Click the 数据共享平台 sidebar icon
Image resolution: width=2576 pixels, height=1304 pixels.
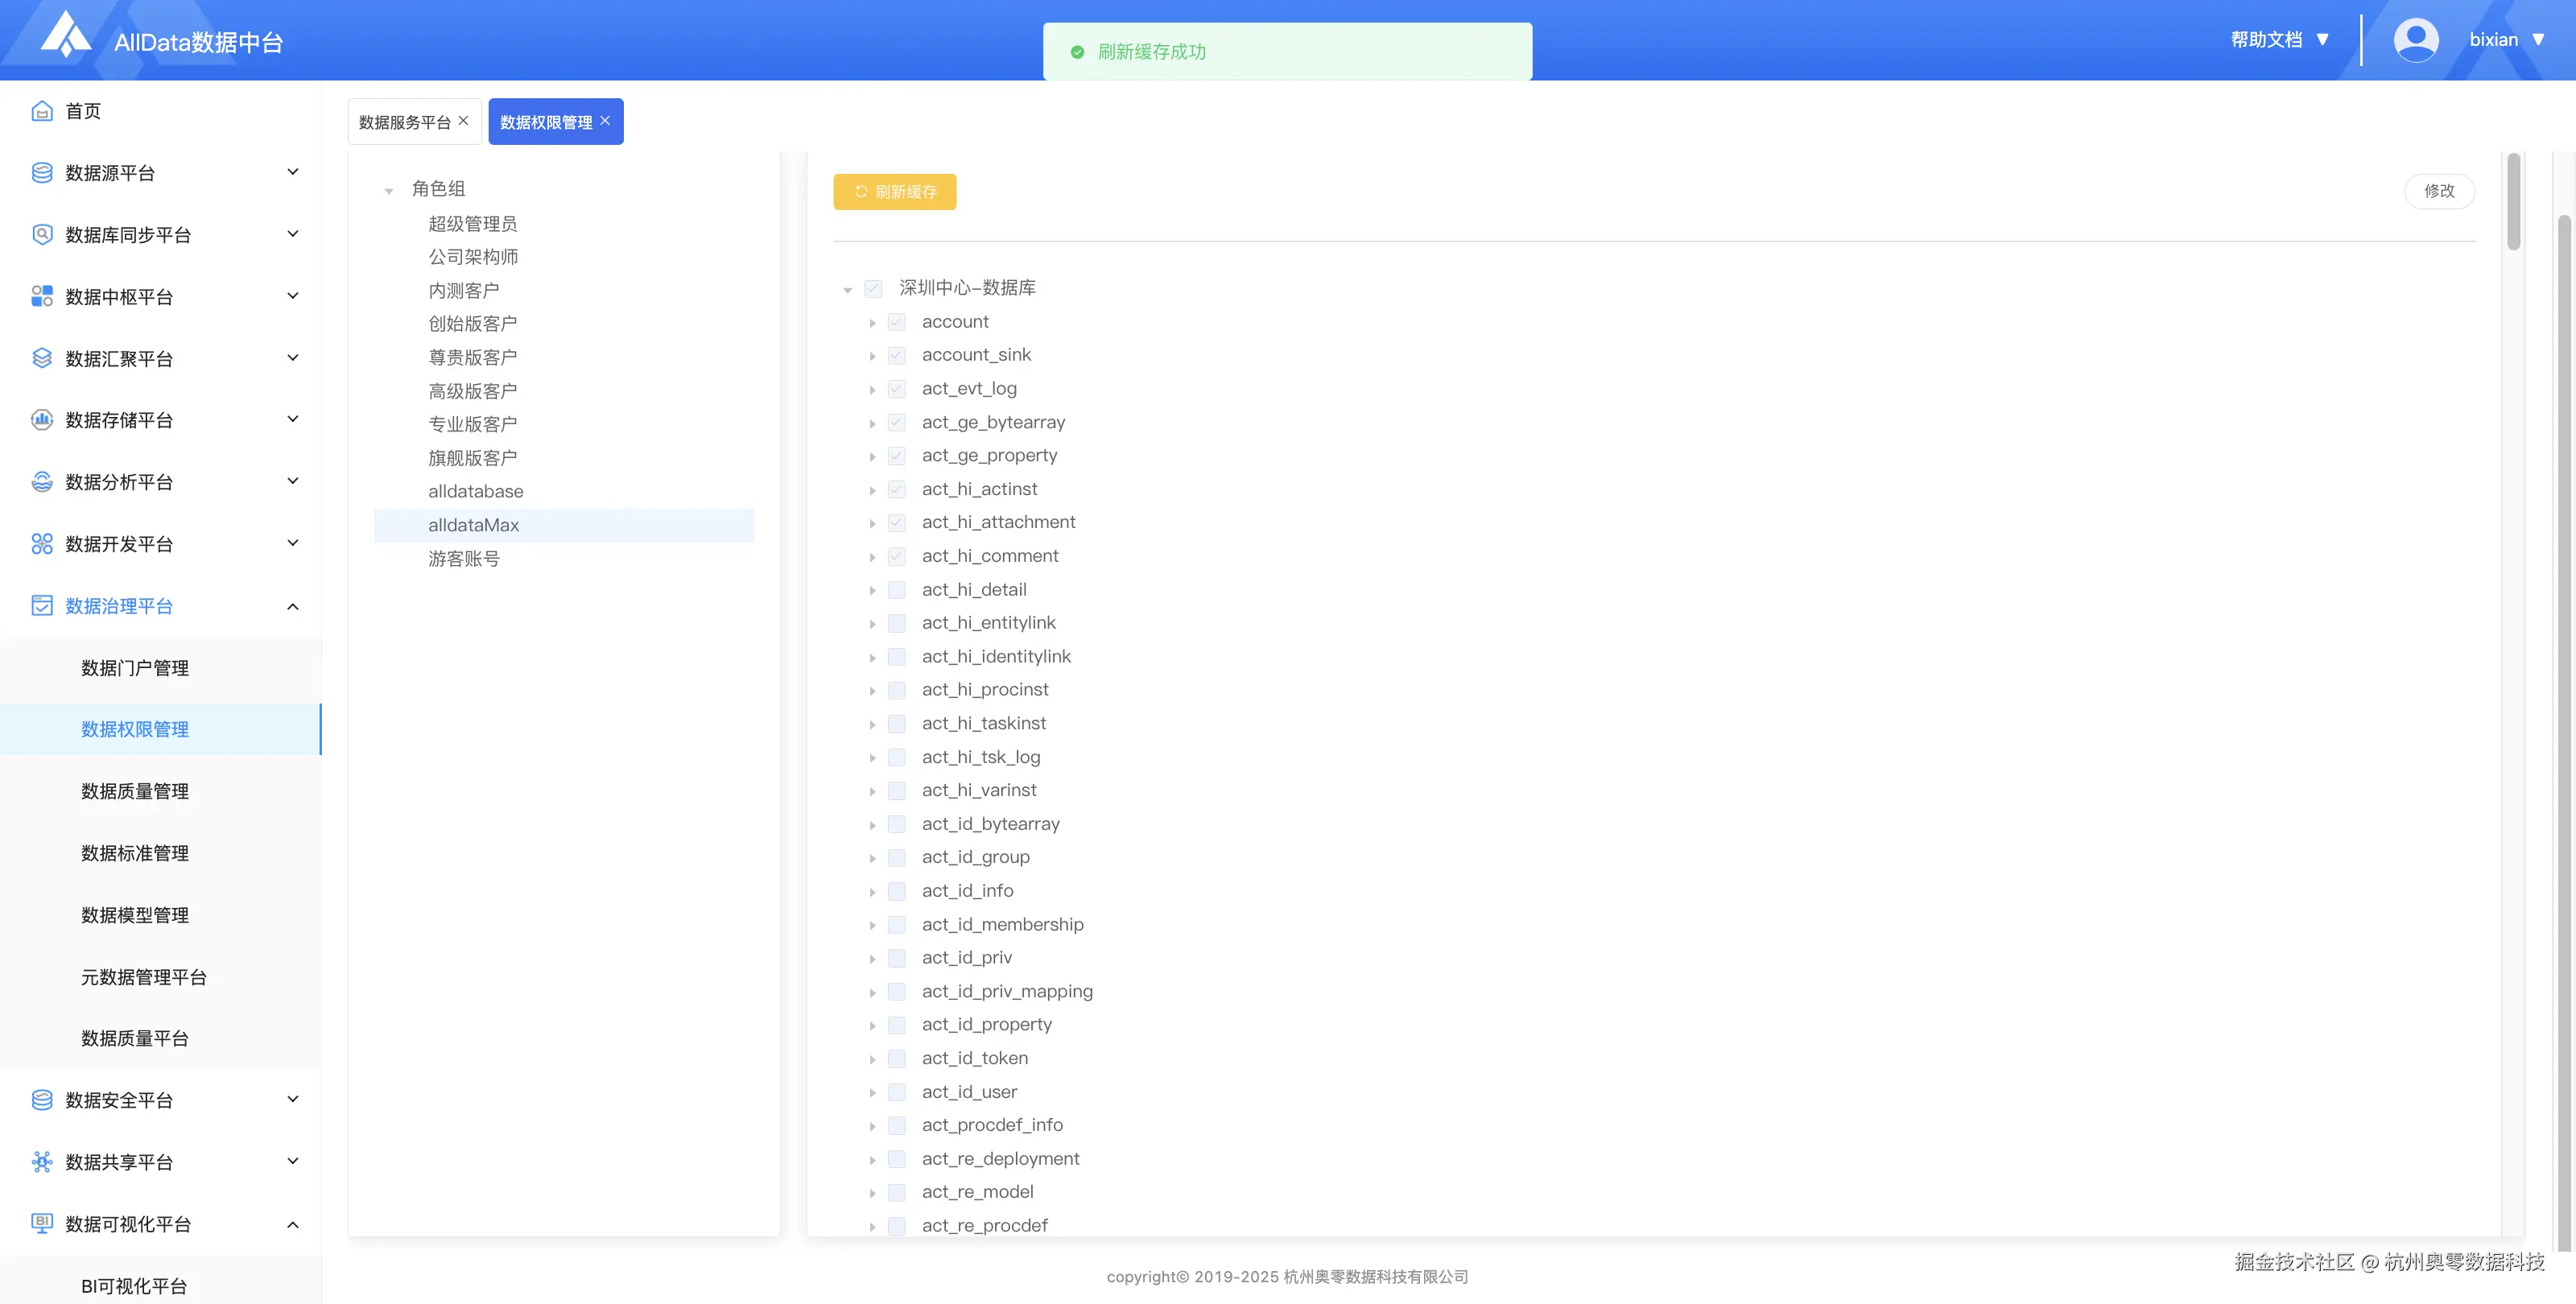(x=42, y=1162)
